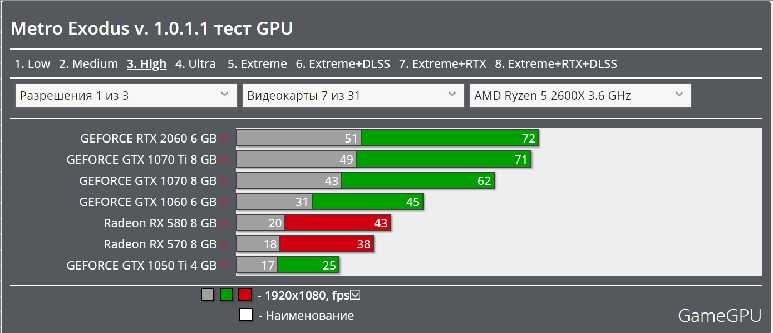Select the Extreme+RTX+DLSS preset tab
Screen dimensions: 773x333
click(x=555, y=64)
